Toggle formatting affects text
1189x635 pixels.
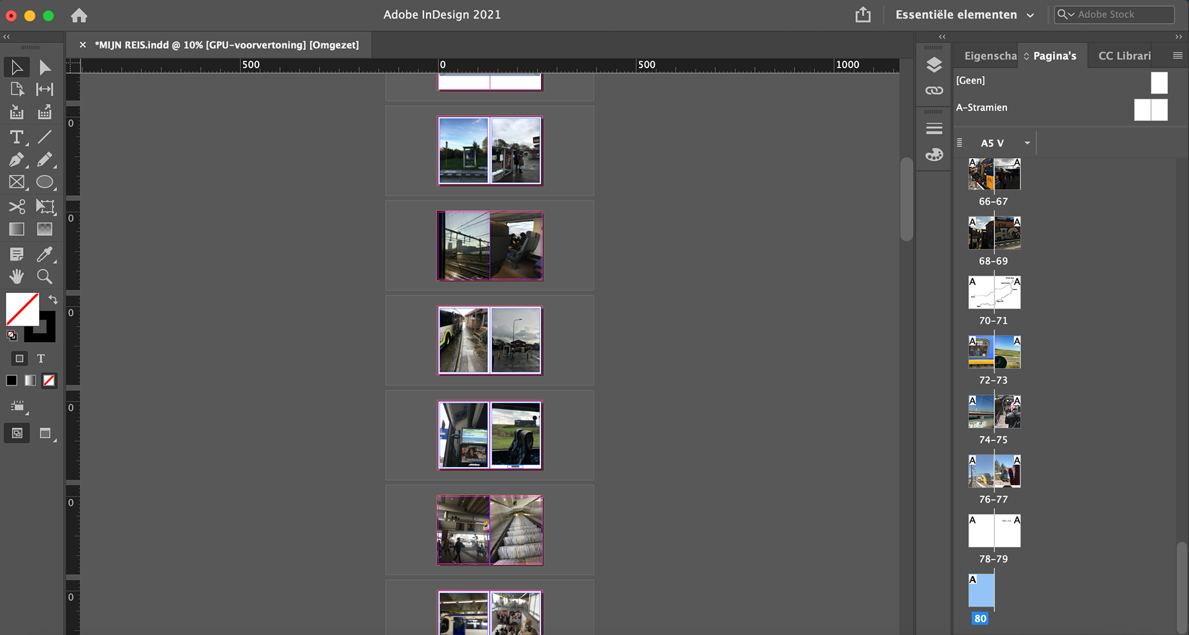click(x=41, y=359)
